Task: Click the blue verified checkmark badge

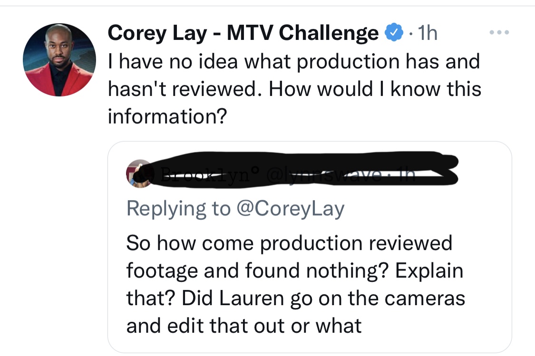Action: (x=391, y=33)
